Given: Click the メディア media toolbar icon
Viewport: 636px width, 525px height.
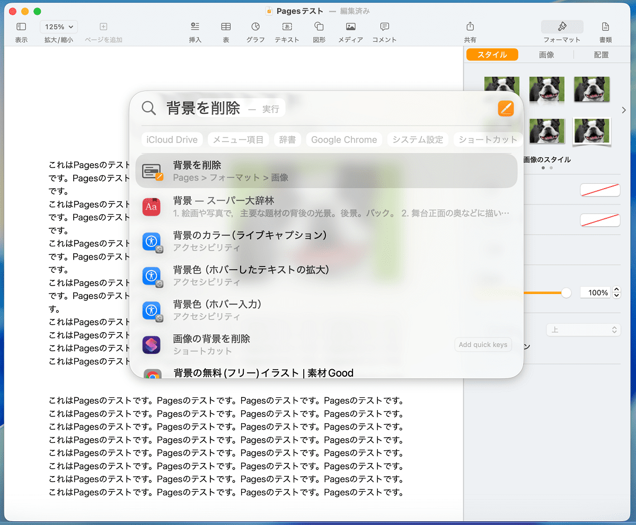Looking at the screenshot, I should [x=350, y=26].
